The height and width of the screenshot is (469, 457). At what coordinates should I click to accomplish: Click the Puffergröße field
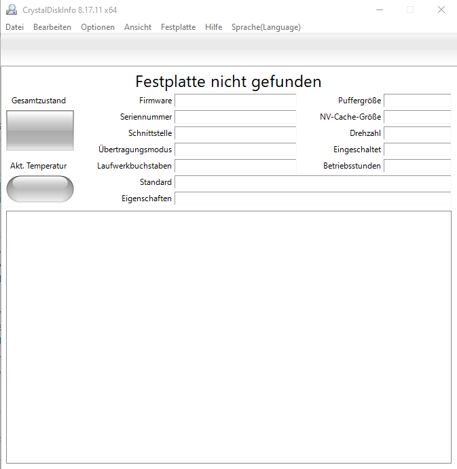pos(418,101)
